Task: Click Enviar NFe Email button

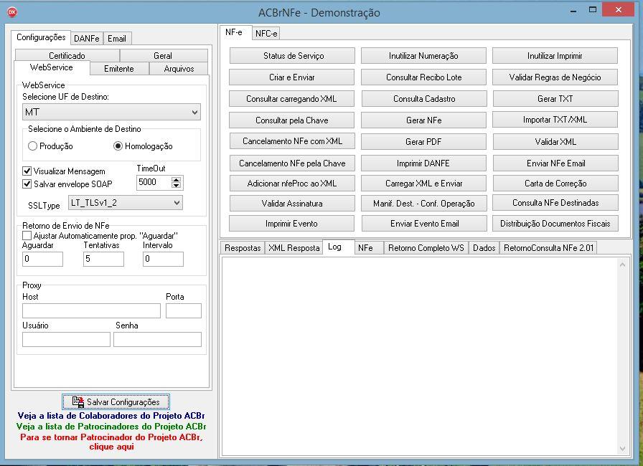Action: point(555,163)
